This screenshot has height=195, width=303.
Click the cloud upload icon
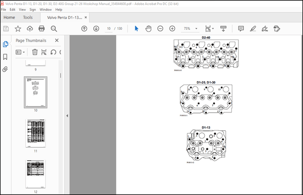point(30,29)
